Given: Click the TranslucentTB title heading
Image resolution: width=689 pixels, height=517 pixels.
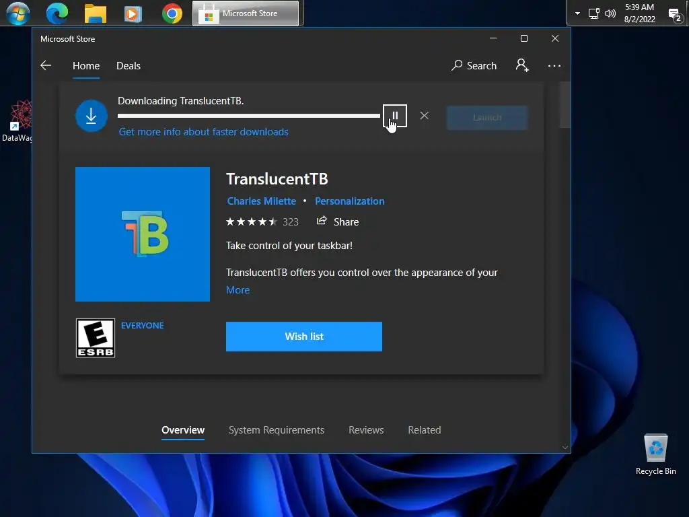Looking at the screenshot, I should pyautogui.click(x=277, y=179).
